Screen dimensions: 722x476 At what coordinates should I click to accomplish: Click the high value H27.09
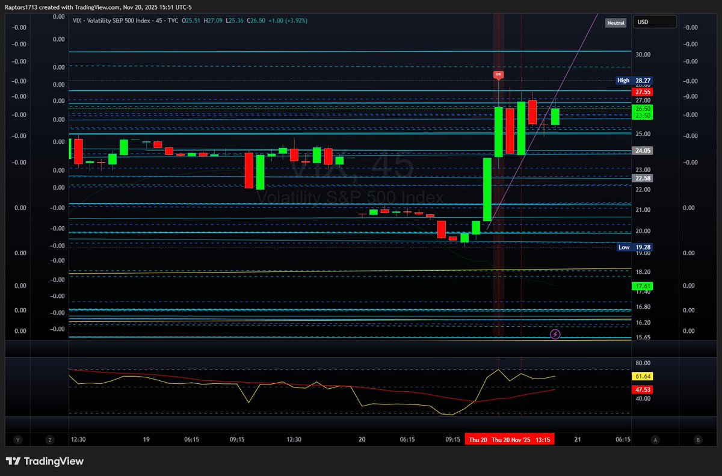214,19
